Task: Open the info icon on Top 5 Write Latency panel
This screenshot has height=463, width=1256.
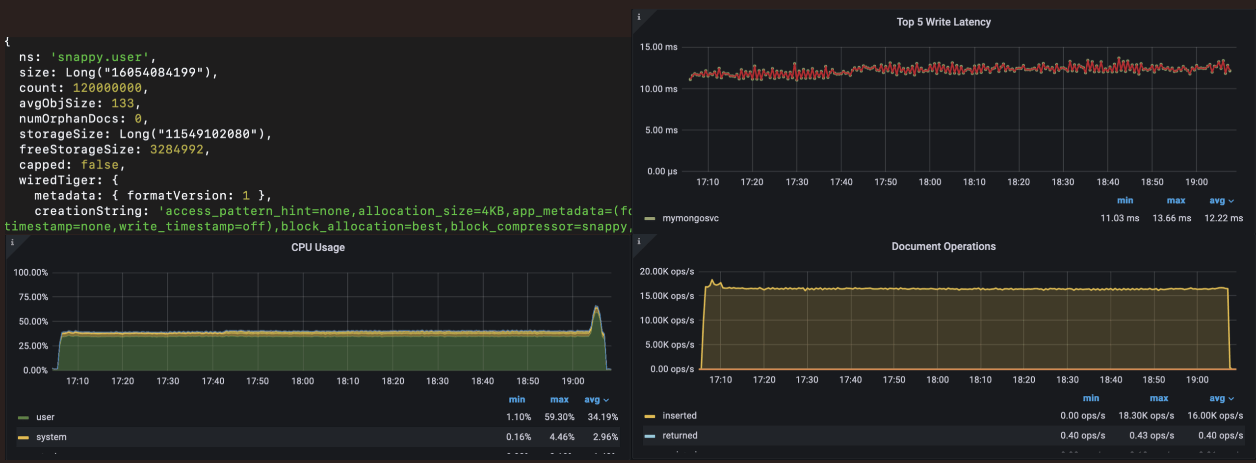Action: pyautogui.click(x=638, y=17)
